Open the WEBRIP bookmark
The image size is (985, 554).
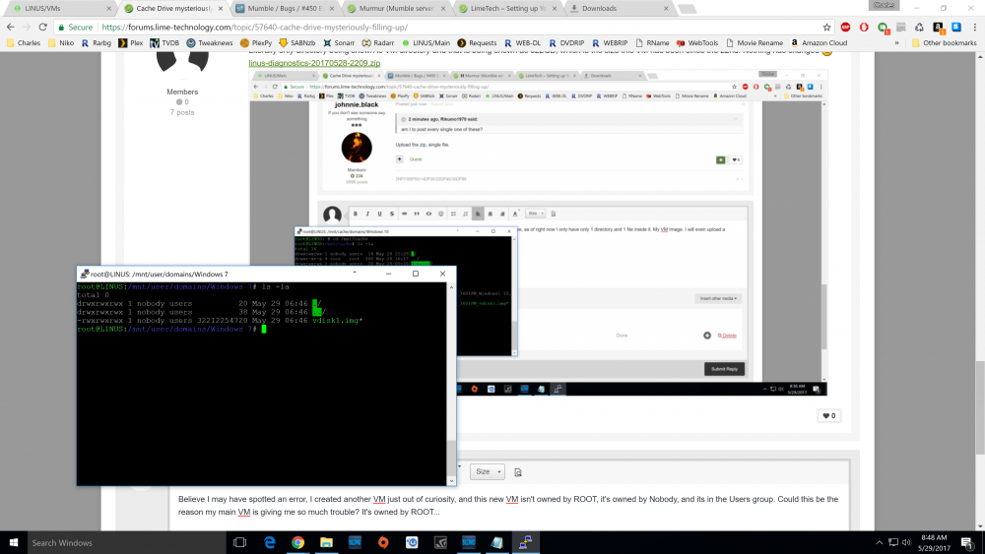[610, 43]
